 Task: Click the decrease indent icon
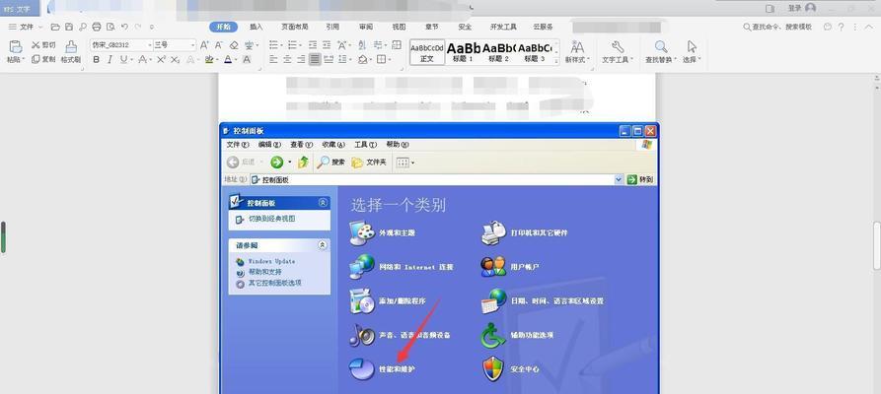(x=312, y=45)
